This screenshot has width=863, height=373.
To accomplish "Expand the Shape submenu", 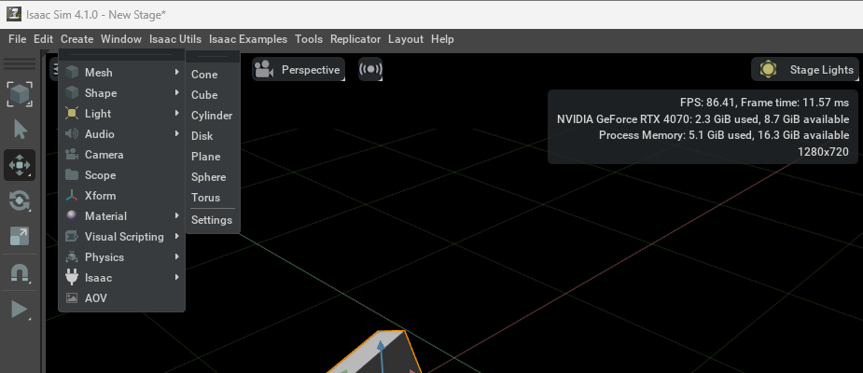I will click(x=121, y=93).
